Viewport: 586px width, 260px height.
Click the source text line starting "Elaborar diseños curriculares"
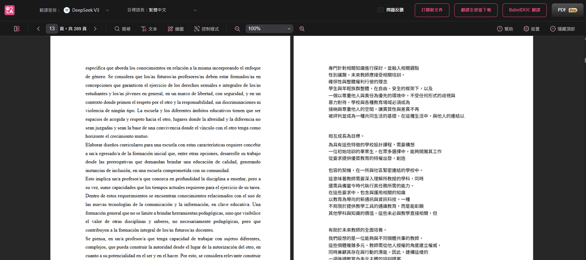click(173, 145)
